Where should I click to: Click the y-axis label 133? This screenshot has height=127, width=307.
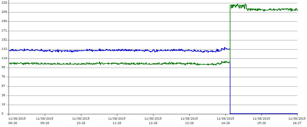point(4,49)
